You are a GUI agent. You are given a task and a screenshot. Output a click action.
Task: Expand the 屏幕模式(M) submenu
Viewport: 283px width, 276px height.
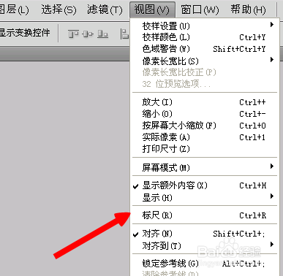coord(205,168)
